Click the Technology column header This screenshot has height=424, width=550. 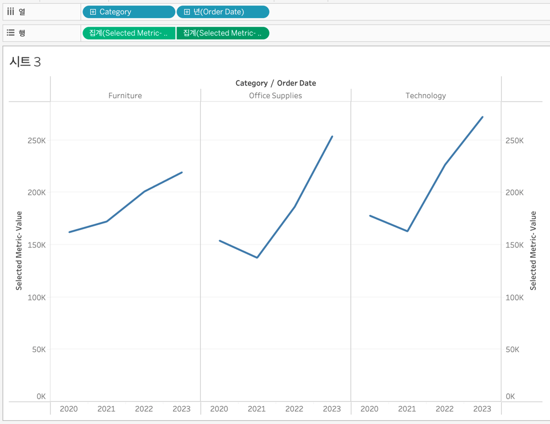tap(426, 96)
